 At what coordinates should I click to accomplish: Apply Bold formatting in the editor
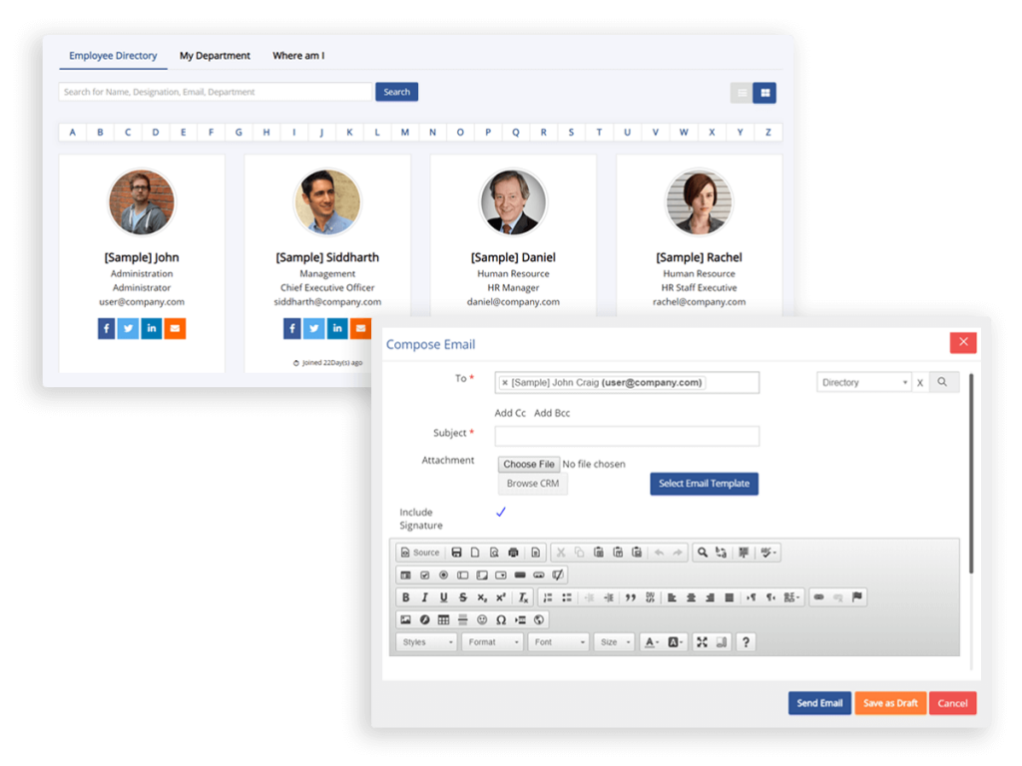click(406, 596)
